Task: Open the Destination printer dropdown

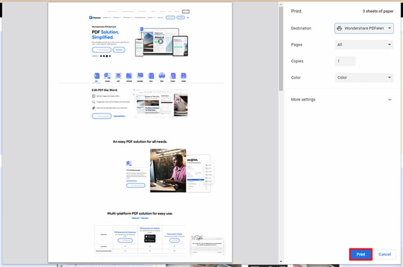Action: 364,28
